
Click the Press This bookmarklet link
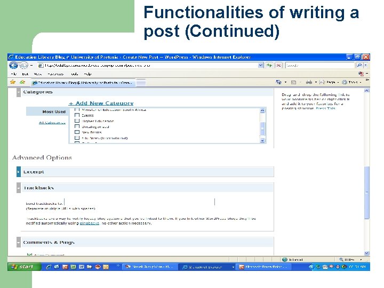(325, 108)
